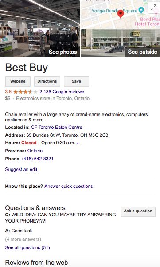Click the star rating icons

[25, 92]
